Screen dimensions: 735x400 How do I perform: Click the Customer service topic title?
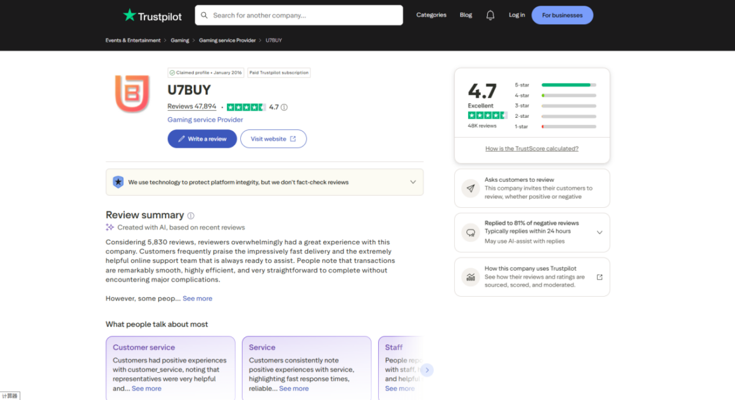pyautogui.click(x=144, y=347)
